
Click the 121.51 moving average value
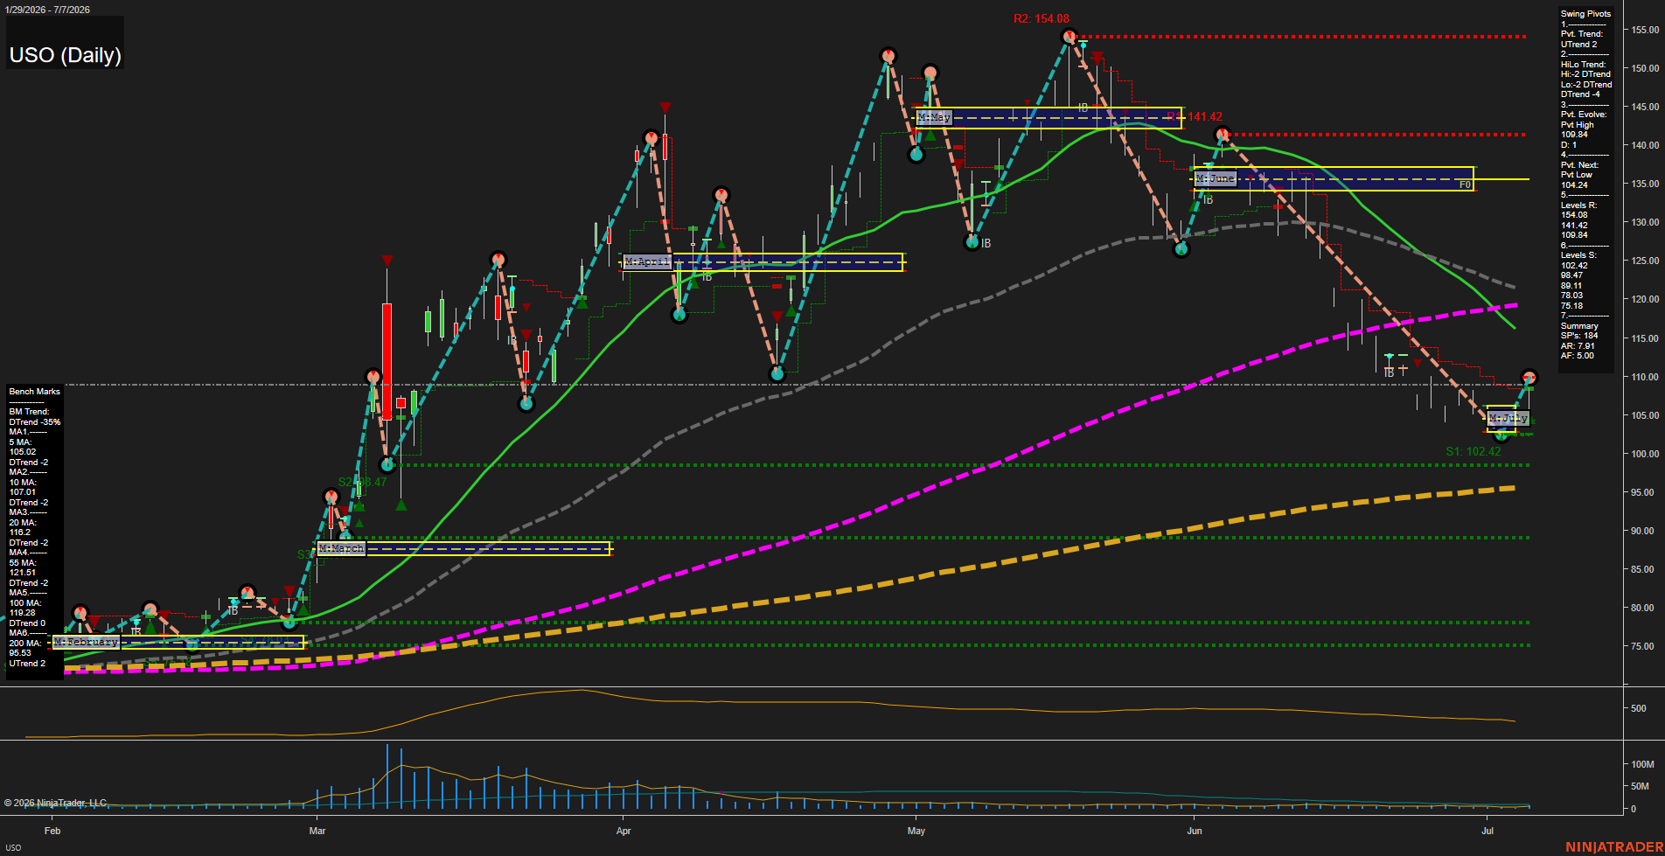coord(23,573)
